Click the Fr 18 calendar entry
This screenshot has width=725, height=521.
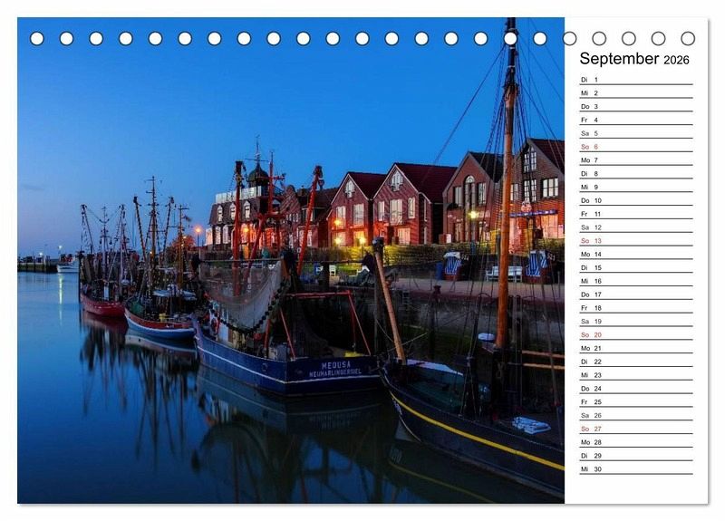[x=635, y=308]
